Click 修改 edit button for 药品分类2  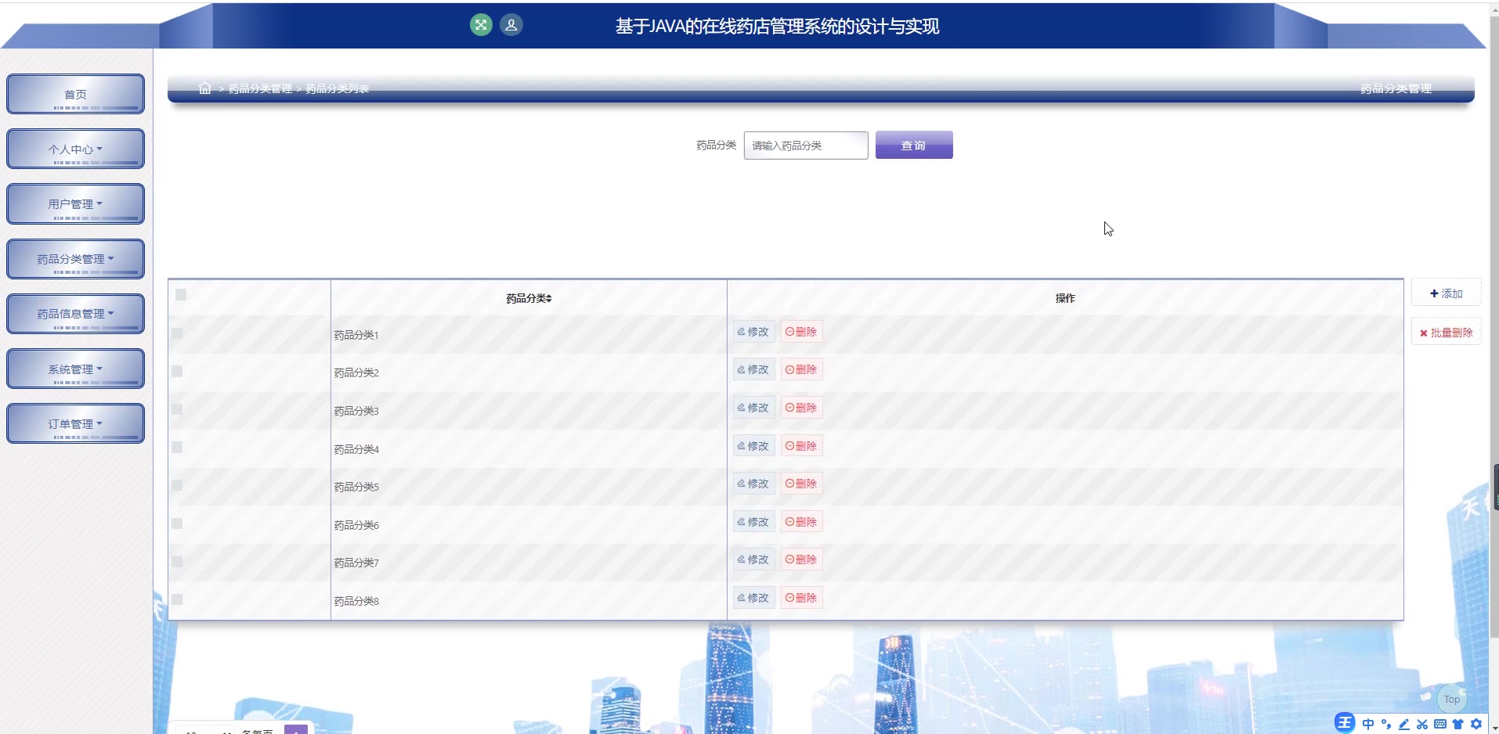[753, 369]
